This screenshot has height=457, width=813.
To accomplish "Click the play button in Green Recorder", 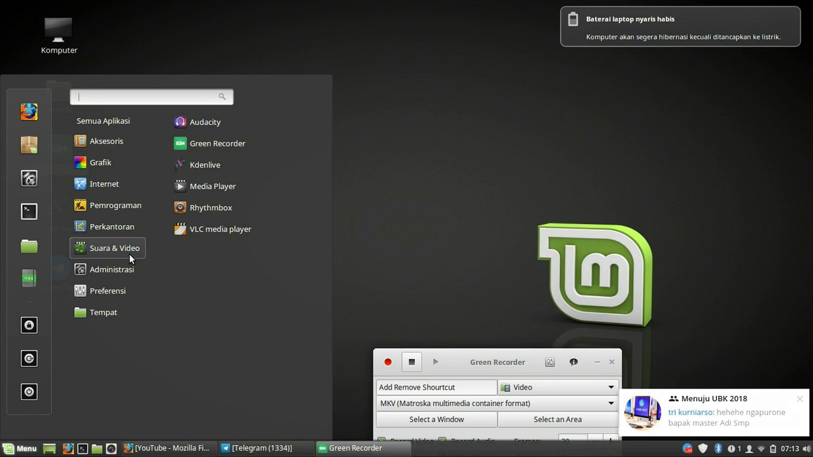I will pyautogui.click(x=435, y=362).
